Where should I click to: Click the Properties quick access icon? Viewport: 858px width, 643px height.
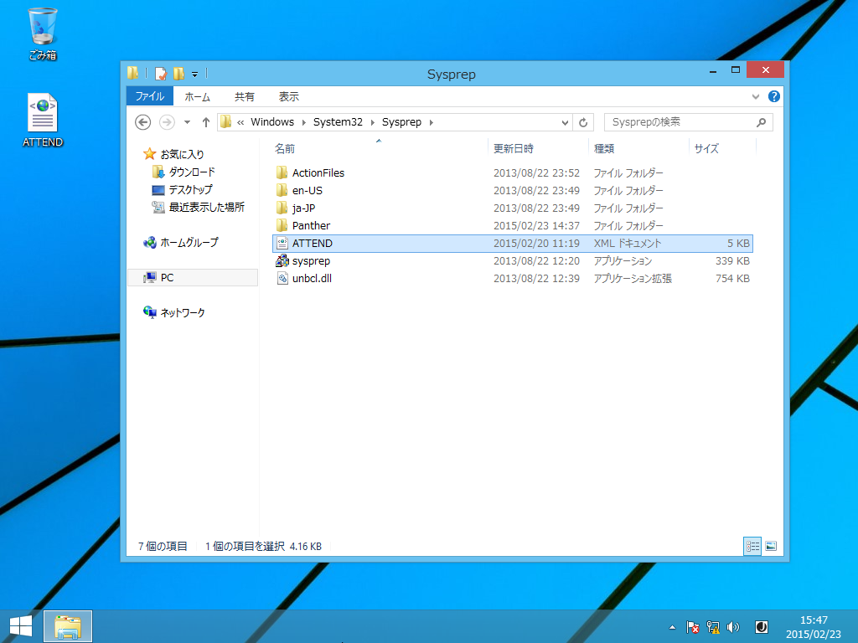pyautogui.click(x=160, y=74)
